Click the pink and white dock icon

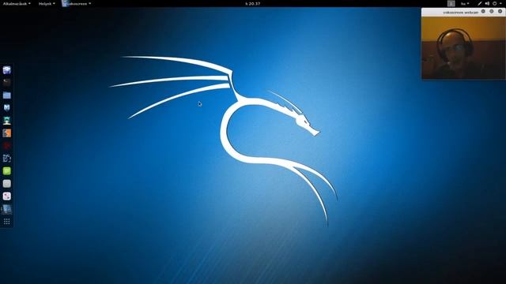click(x=7, y=196)
